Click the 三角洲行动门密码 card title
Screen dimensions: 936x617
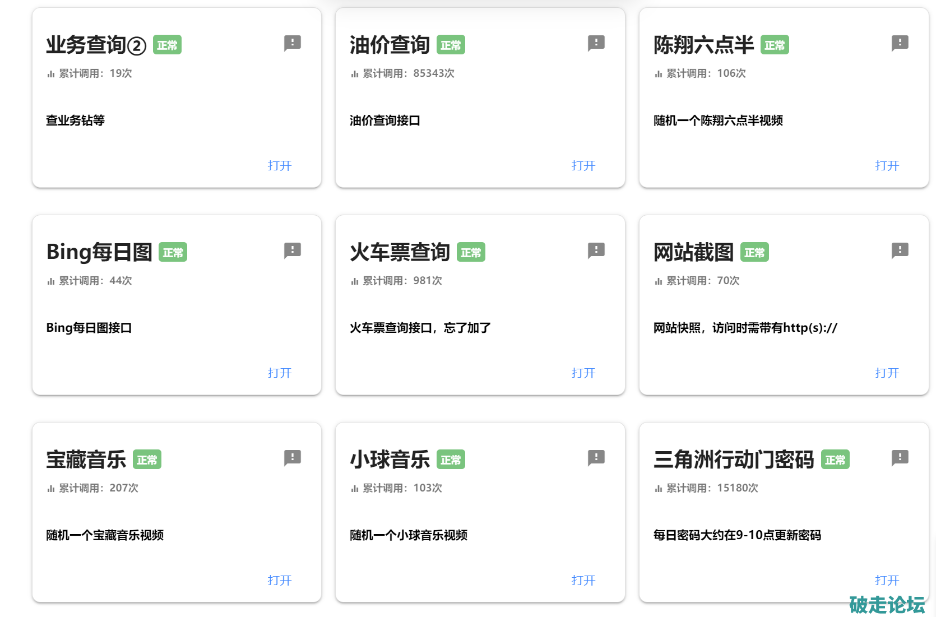[x=733, y=460]
